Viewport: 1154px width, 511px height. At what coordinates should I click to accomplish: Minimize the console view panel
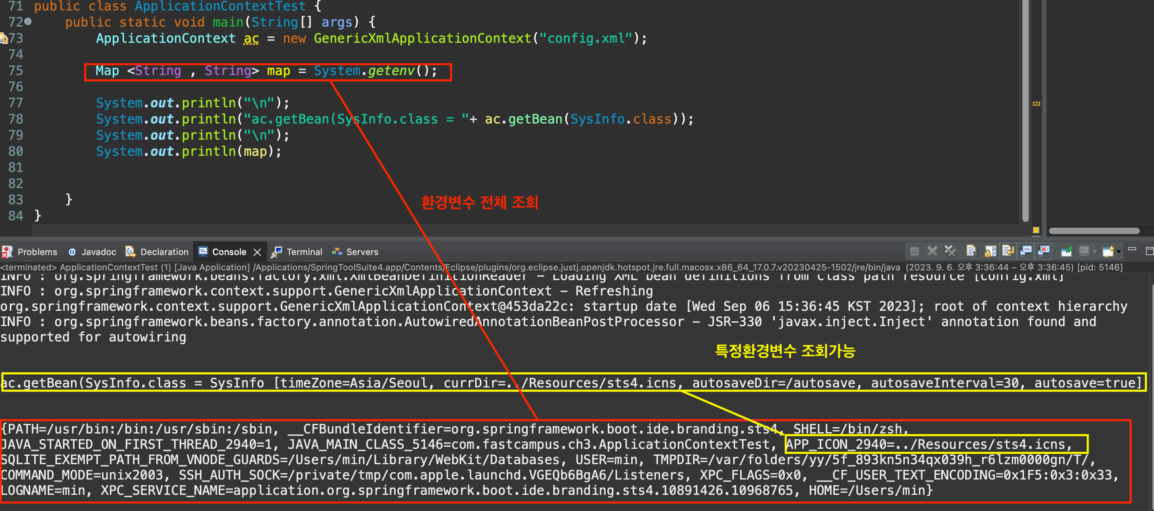(1132, 249)
